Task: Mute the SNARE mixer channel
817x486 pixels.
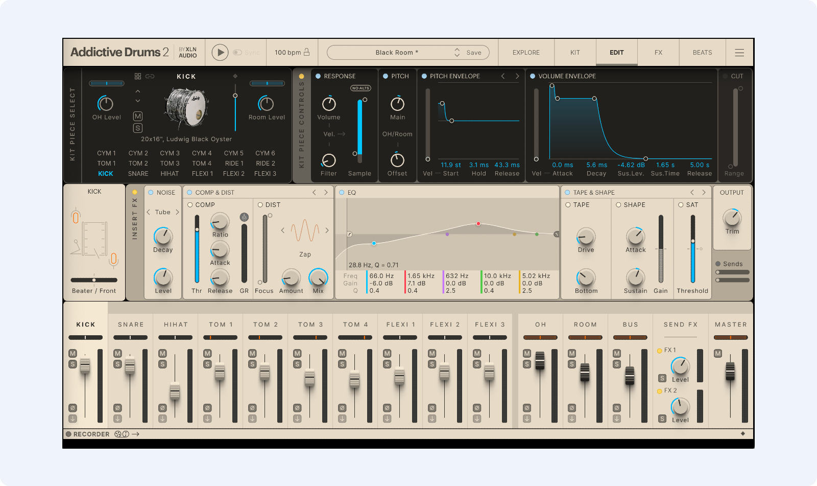Action: pos(117,354)
